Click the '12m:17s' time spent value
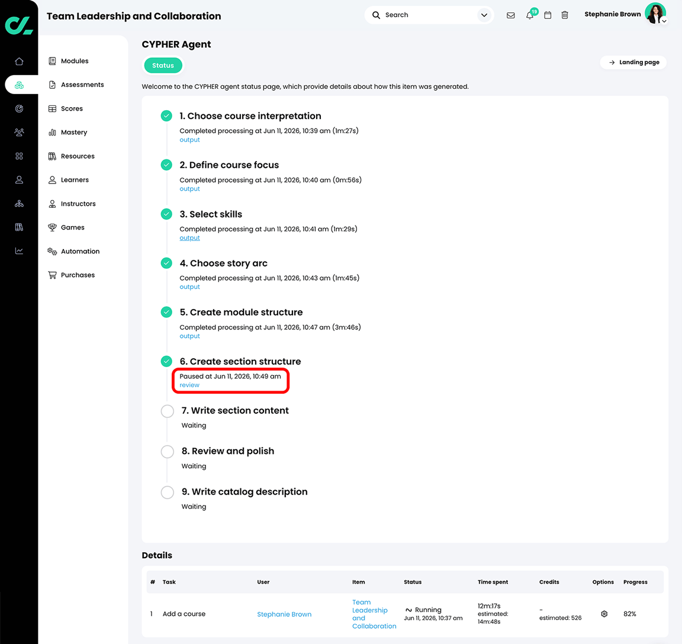 point(489,606)
